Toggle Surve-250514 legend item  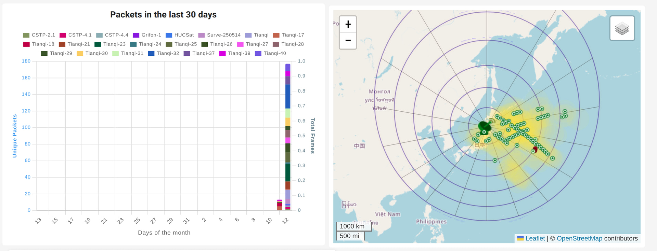point(219,35)
